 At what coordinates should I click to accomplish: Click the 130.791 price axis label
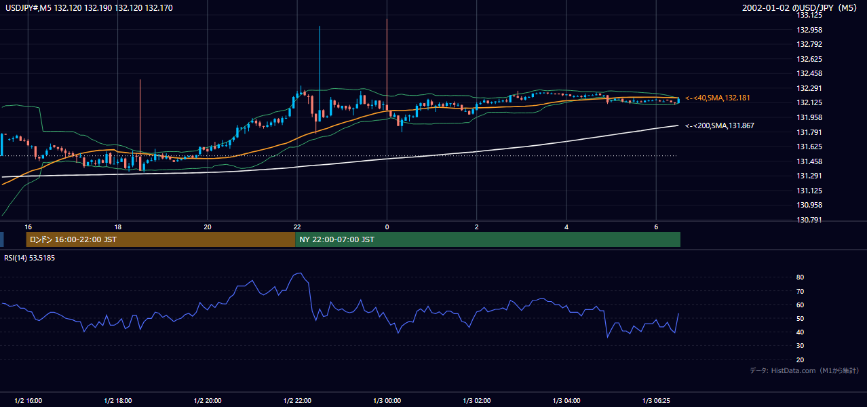tap(809, 220)
